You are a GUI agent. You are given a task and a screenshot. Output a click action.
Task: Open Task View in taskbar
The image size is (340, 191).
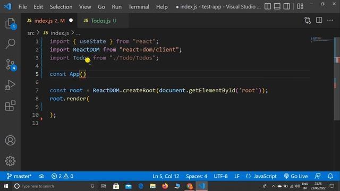(104, 186)
